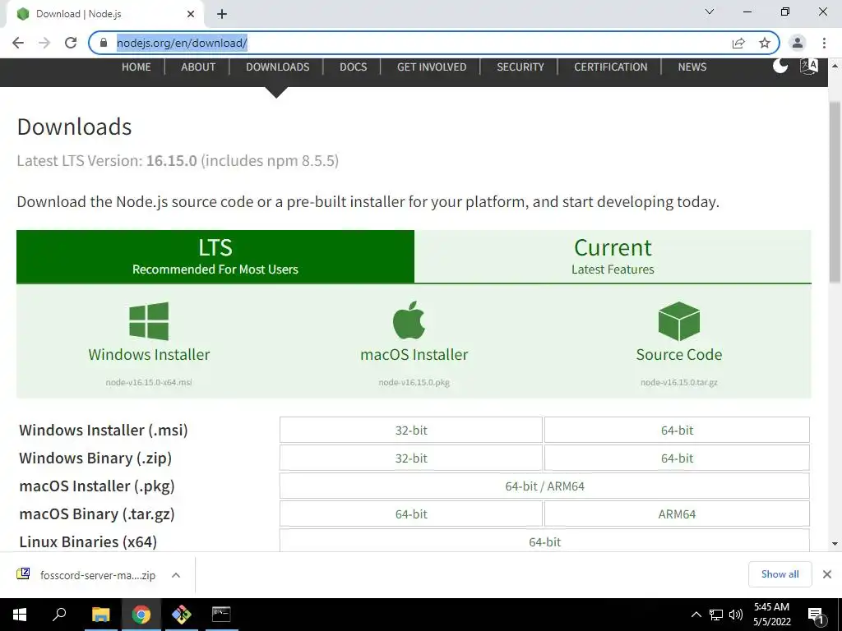Image resolution: width=842 pixels, height=631 pixels.
Task: Toggle dark mode moon icon
Action: pos(780,66)
